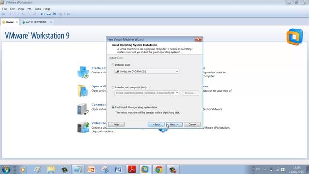Click the Connect to a Remote Server icon
The height and width of the screenshot is (174, 309).
coord(83,109)
